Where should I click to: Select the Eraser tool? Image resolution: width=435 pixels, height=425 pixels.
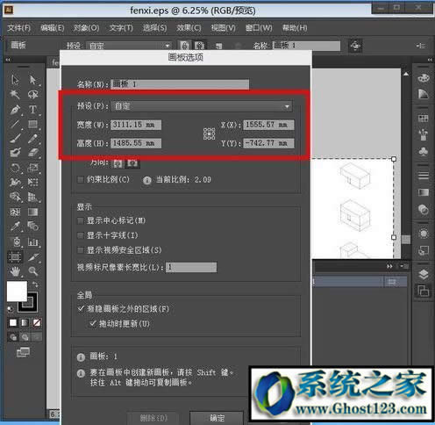(32, 153)
